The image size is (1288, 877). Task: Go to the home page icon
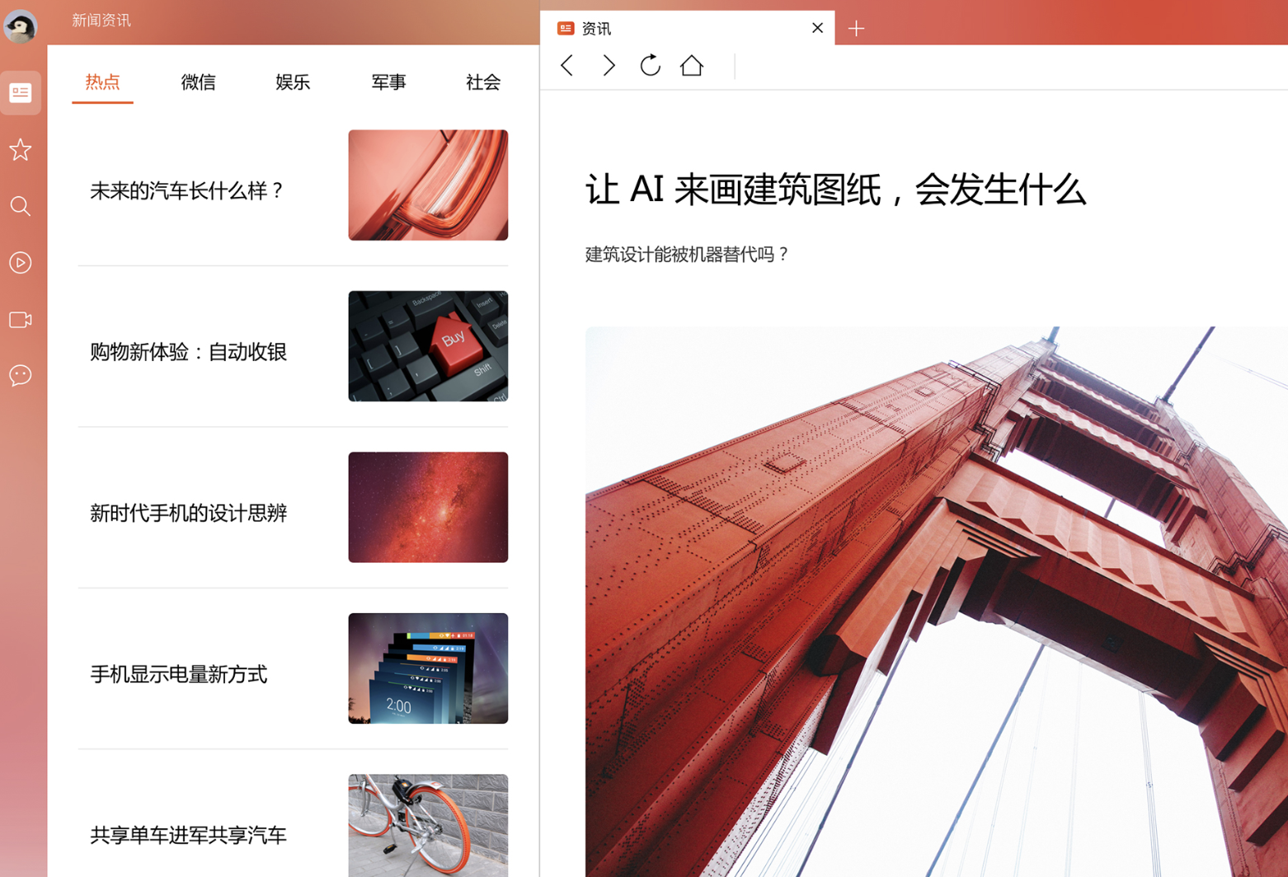click(x=691, y=66)
